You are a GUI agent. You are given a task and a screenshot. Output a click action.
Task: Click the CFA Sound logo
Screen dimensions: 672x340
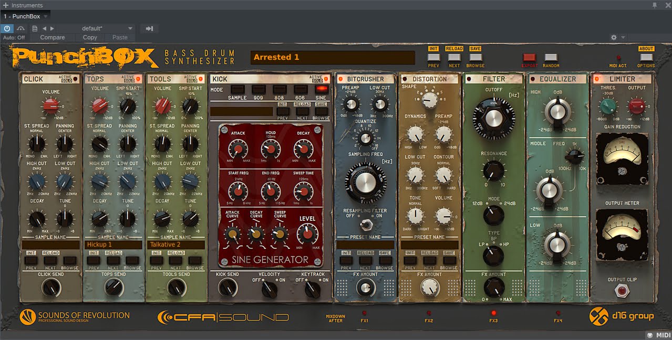pos(223,317)
